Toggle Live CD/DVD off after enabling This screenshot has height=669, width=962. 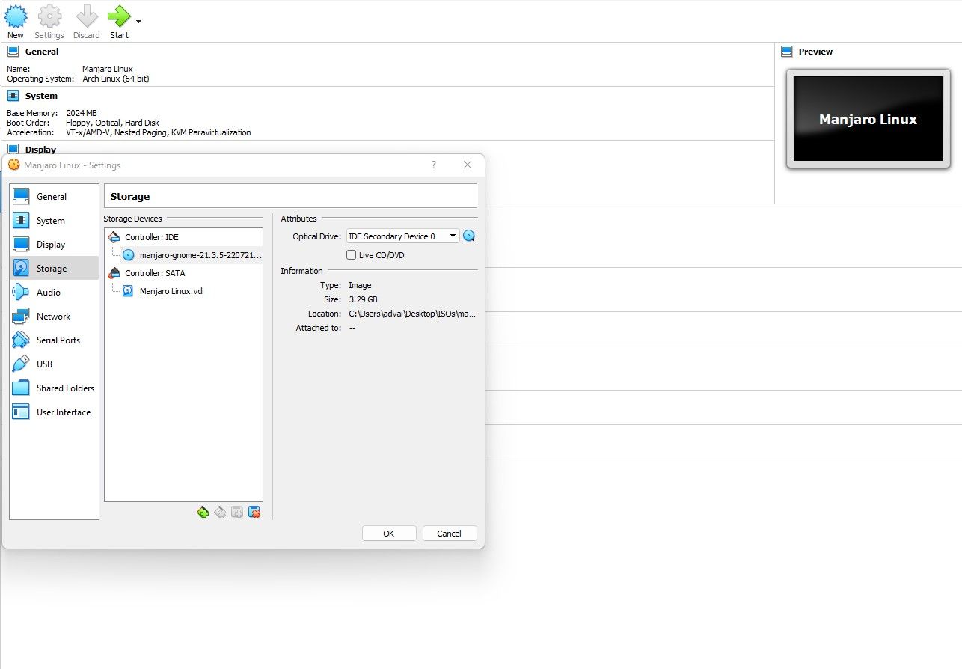[x=351, y=254]
